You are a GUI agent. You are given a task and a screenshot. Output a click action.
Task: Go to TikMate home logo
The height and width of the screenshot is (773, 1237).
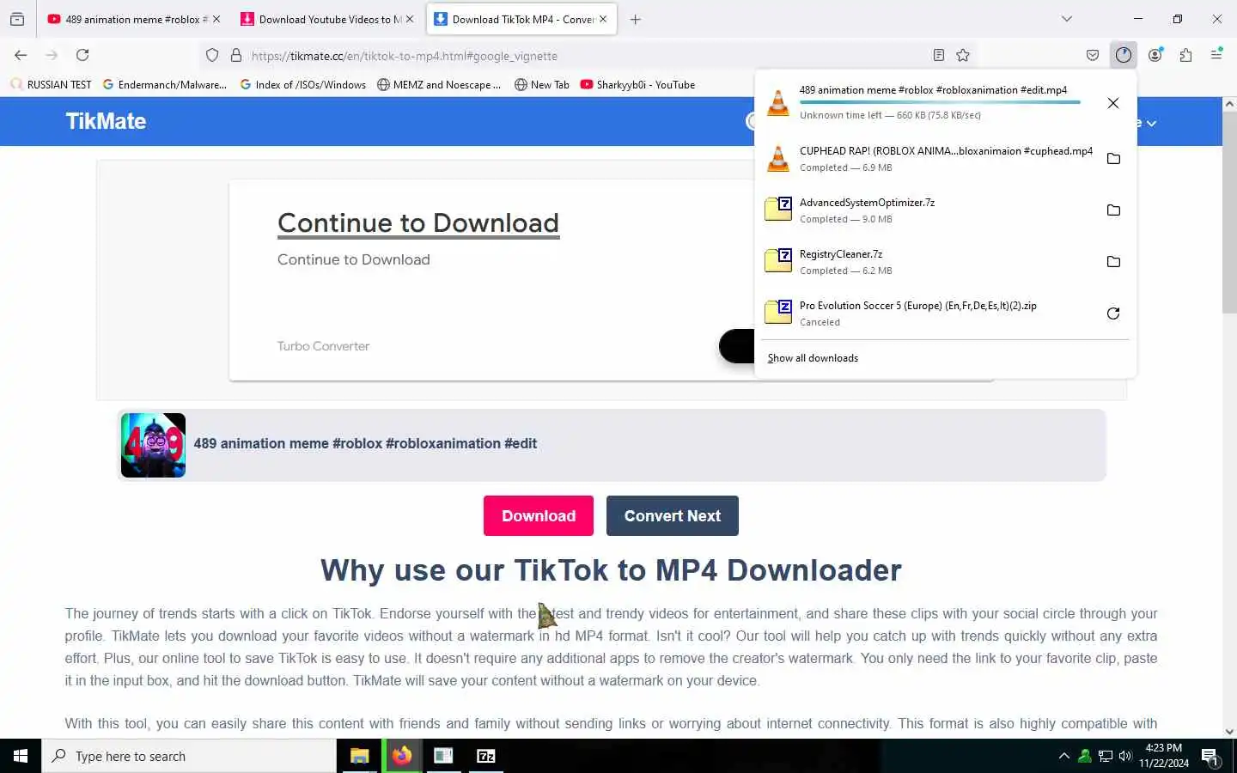pos(106,121)
